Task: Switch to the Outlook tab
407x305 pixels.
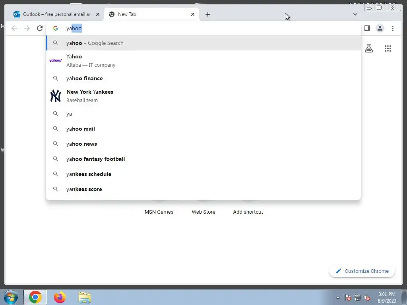Action: [56, 14]
